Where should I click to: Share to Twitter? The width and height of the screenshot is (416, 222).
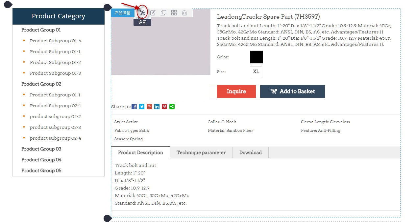pyautogui.click(x=142, y=107)
